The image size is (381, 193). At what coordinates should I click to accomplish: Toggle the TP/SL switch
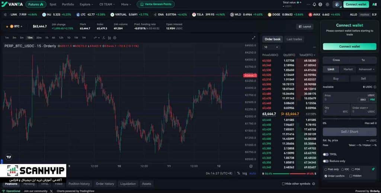click(326, 154)
